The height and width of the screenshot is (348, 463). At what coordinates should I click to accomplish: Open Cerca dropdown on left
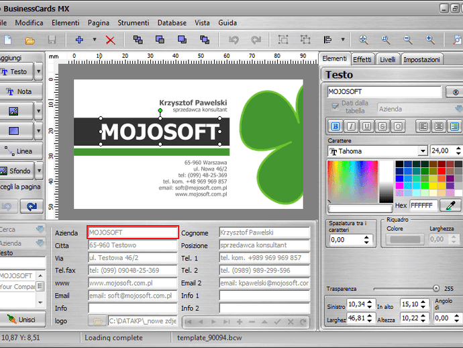[40, 229]
